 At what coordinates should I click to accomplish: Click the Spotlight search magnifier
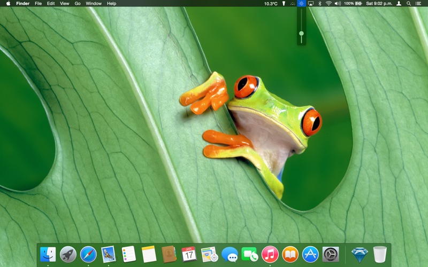(x=409, y=3)
